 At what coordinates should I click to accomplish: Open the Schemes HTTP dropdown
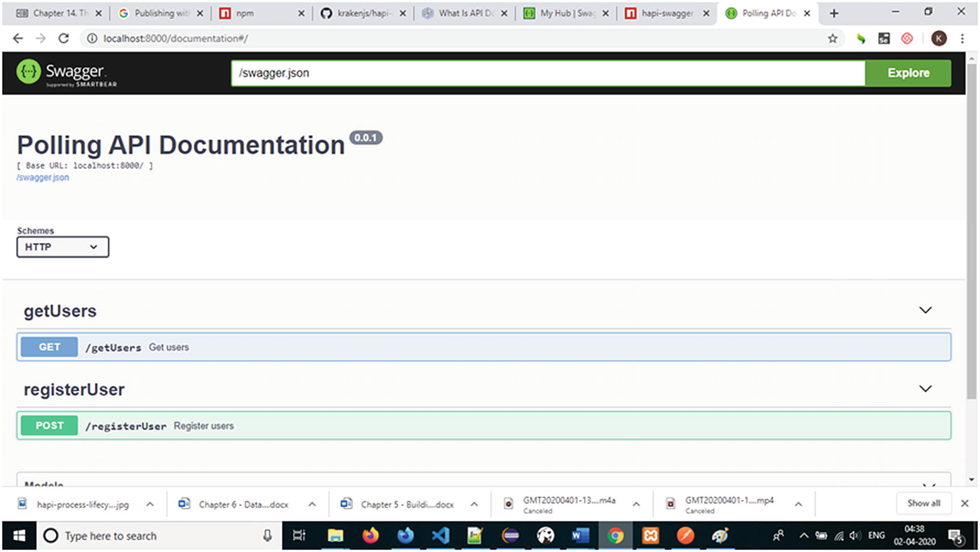click(x=62, y=247)
